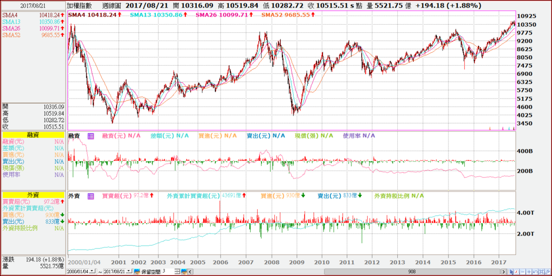This screenshot has width=552, height=276.
Task: Click the zoom in plus icon
Action: point(529,272)
